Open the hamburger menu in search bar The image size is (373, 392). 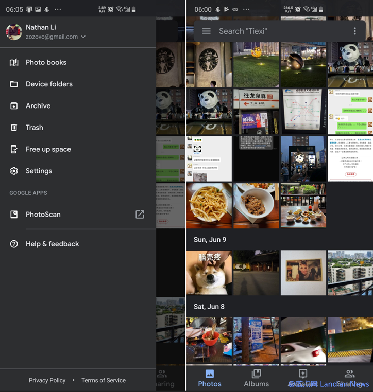(206, 31)
